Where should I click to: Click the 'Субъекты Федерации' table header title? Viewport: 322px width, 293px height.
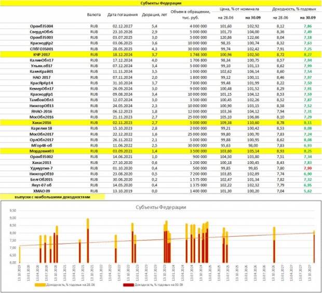(161, 3)
